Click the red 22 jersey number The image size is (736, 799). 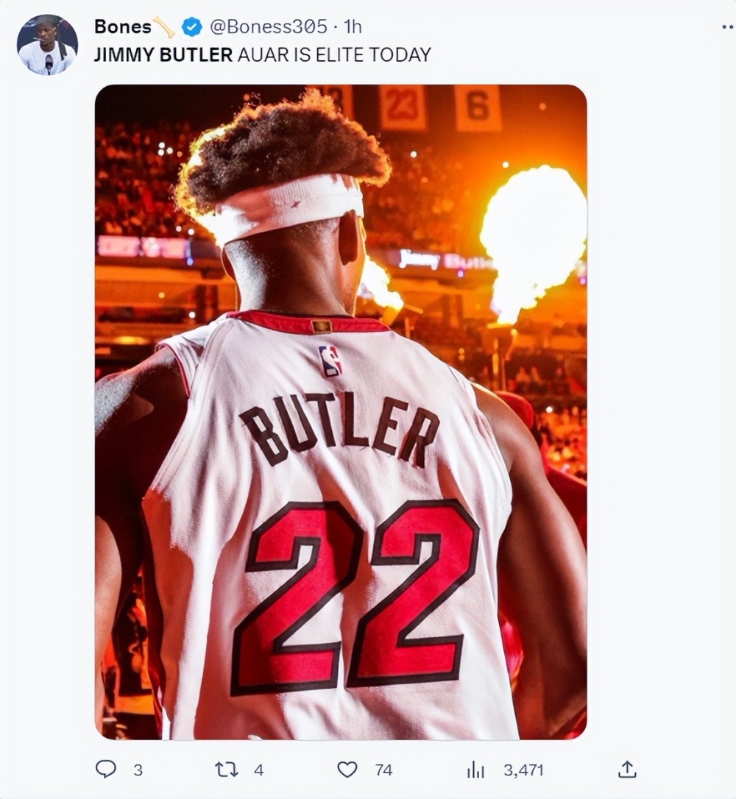(x=356, y=597)
